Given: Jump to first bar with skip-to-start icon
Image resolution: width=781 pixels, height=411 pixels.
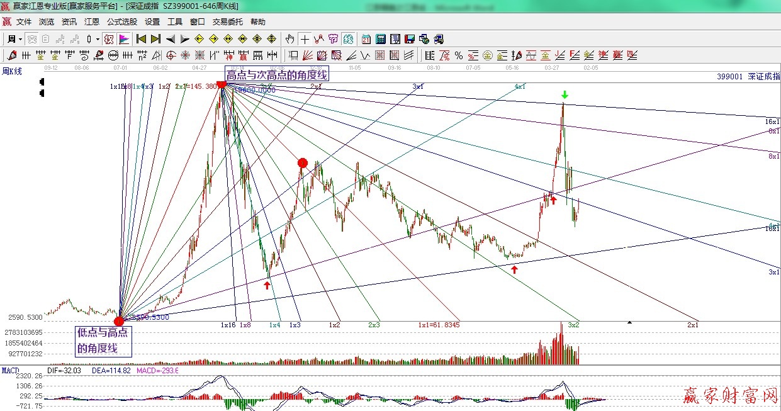Looking at the screenshot, I should point(142,39).
